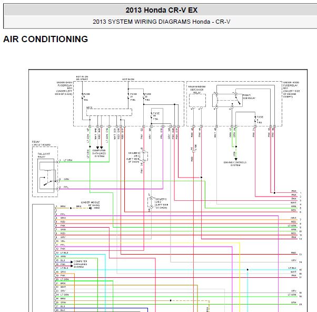Viewport: 317px width, 312px height.
Task: Click "COMPUTER DATA LINES SYSTEM" below the MICU
Action: coord(99,153)
